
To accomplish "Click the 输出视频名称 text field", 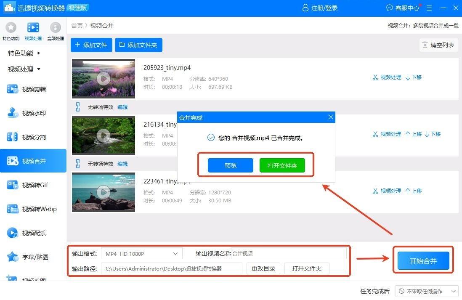I will 289,254.
